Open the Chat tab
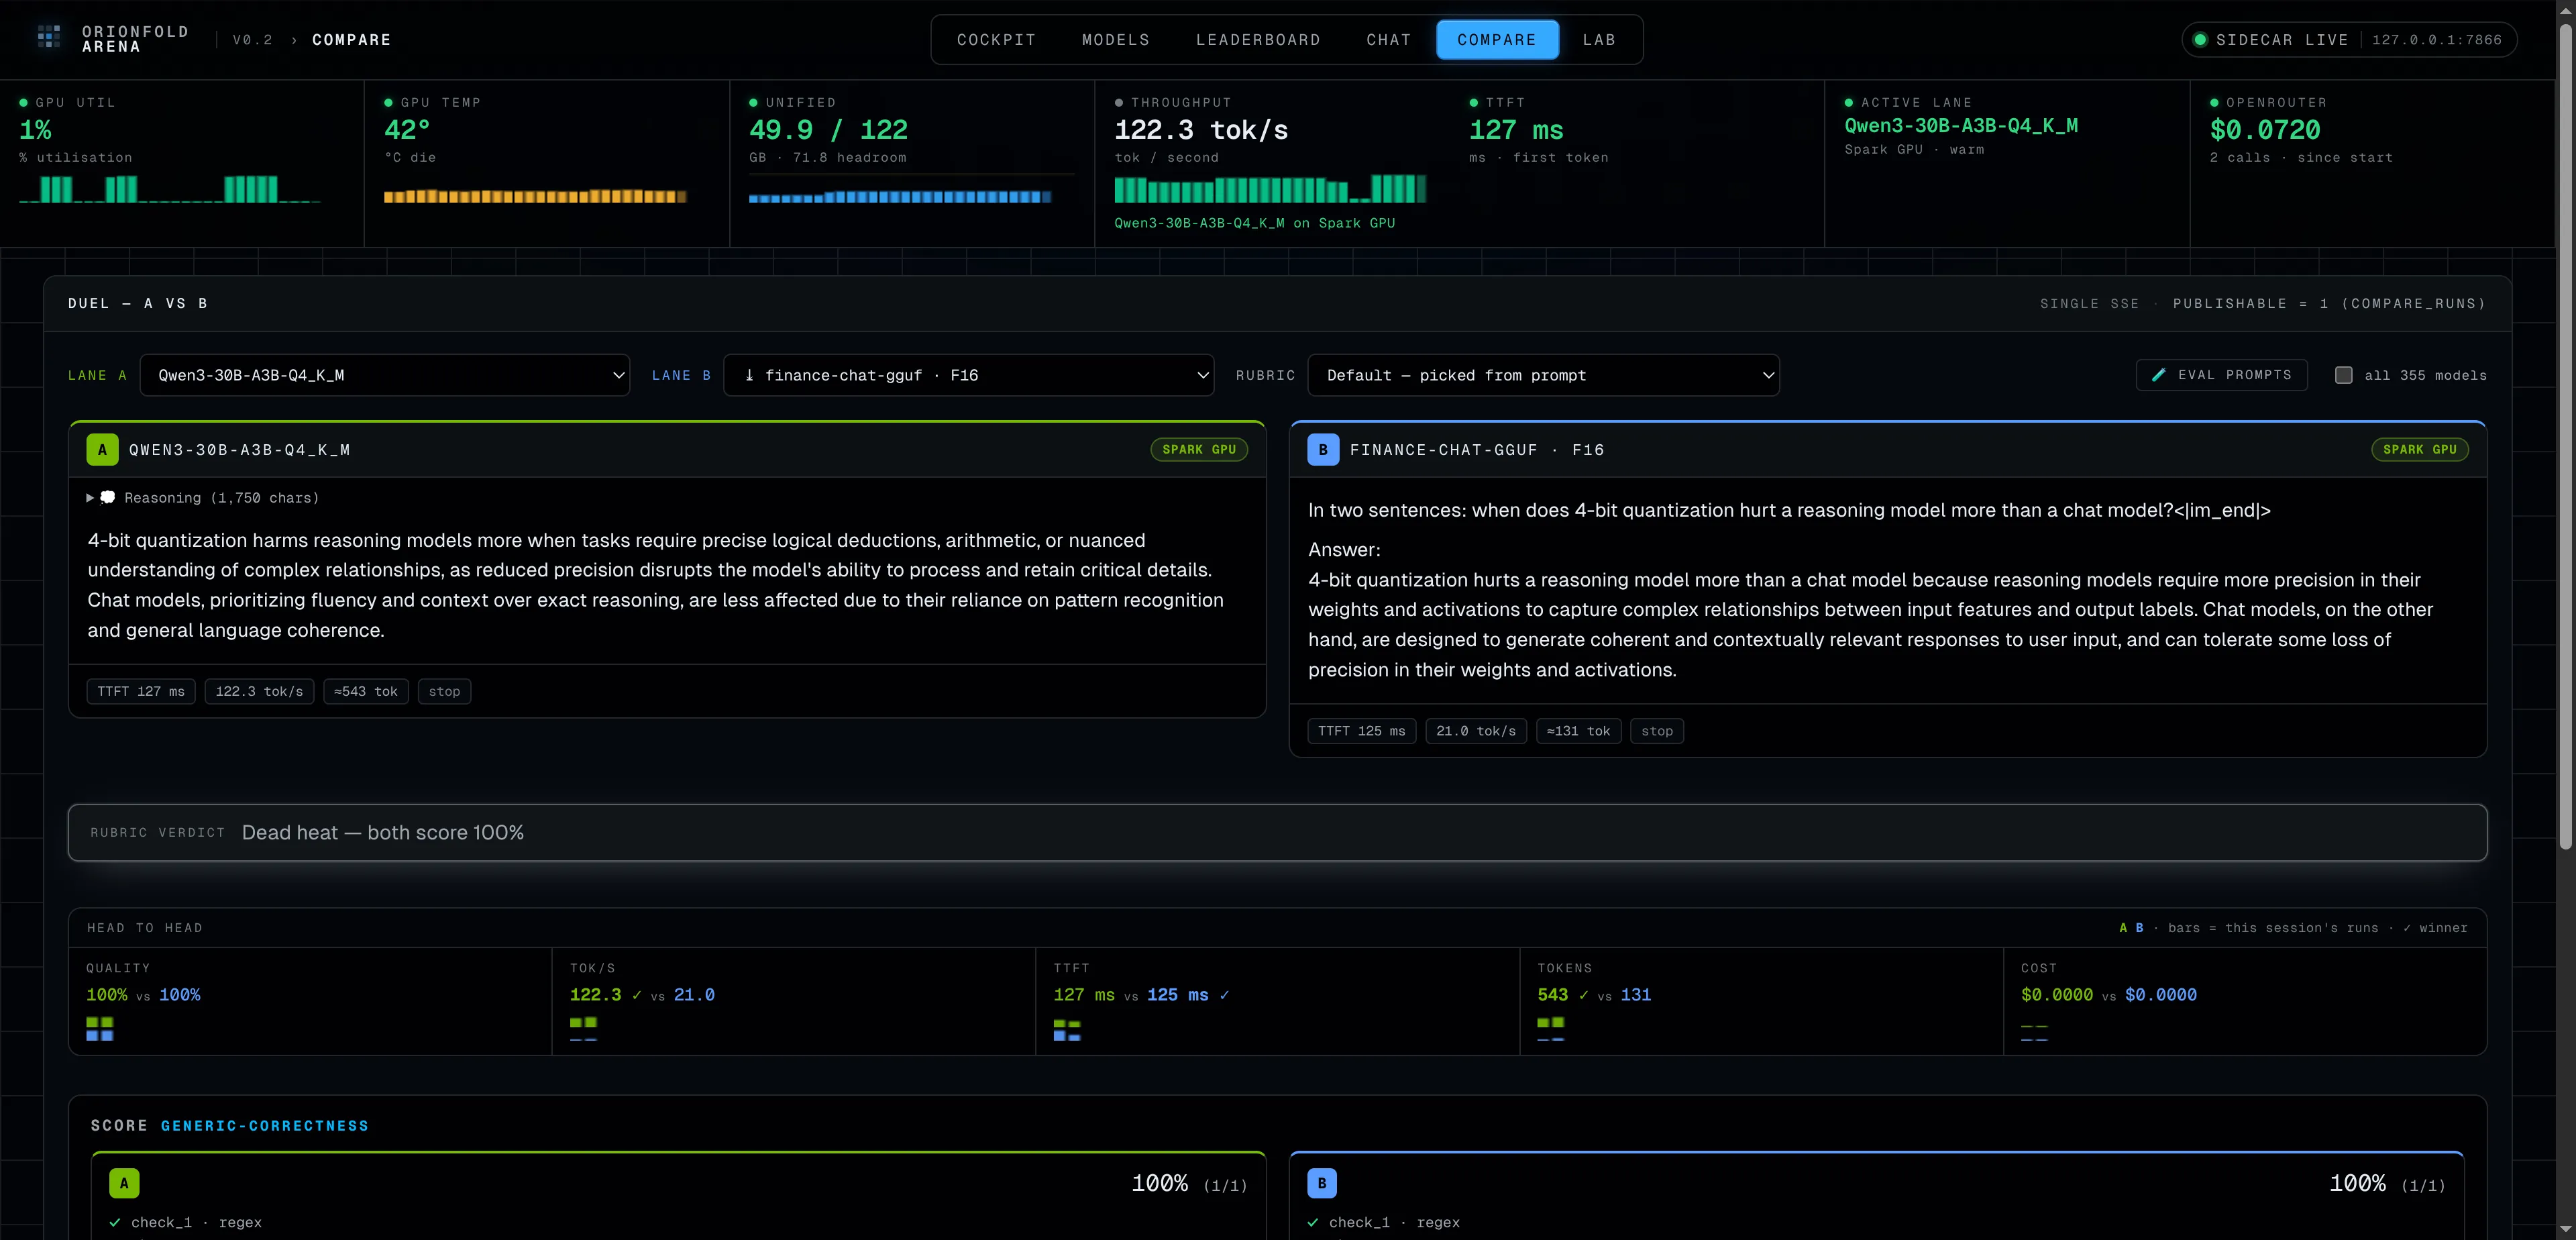2576x1240 pixels. click(1389, 40)
